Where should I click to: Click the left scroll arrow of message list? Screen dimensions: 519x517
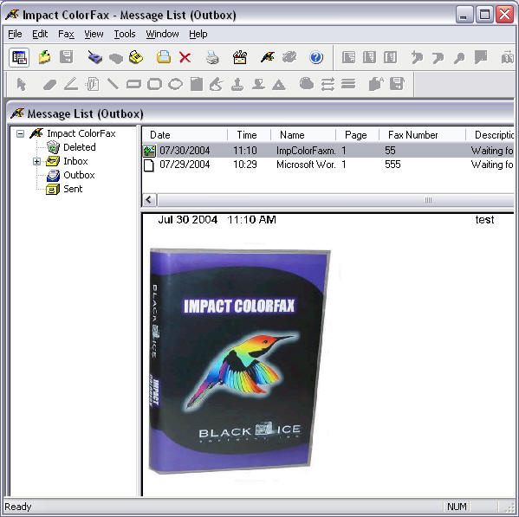coord(149,200)
